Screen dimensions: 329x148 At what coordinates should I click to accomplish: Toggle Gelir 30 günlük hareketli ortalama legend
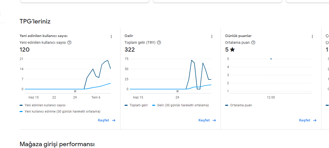click(180, 105)
